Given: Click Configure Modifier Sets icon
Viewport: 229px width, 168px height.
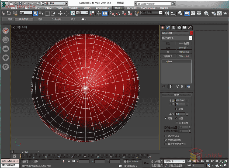Looking at the screenshot, I should click(188, 86).
